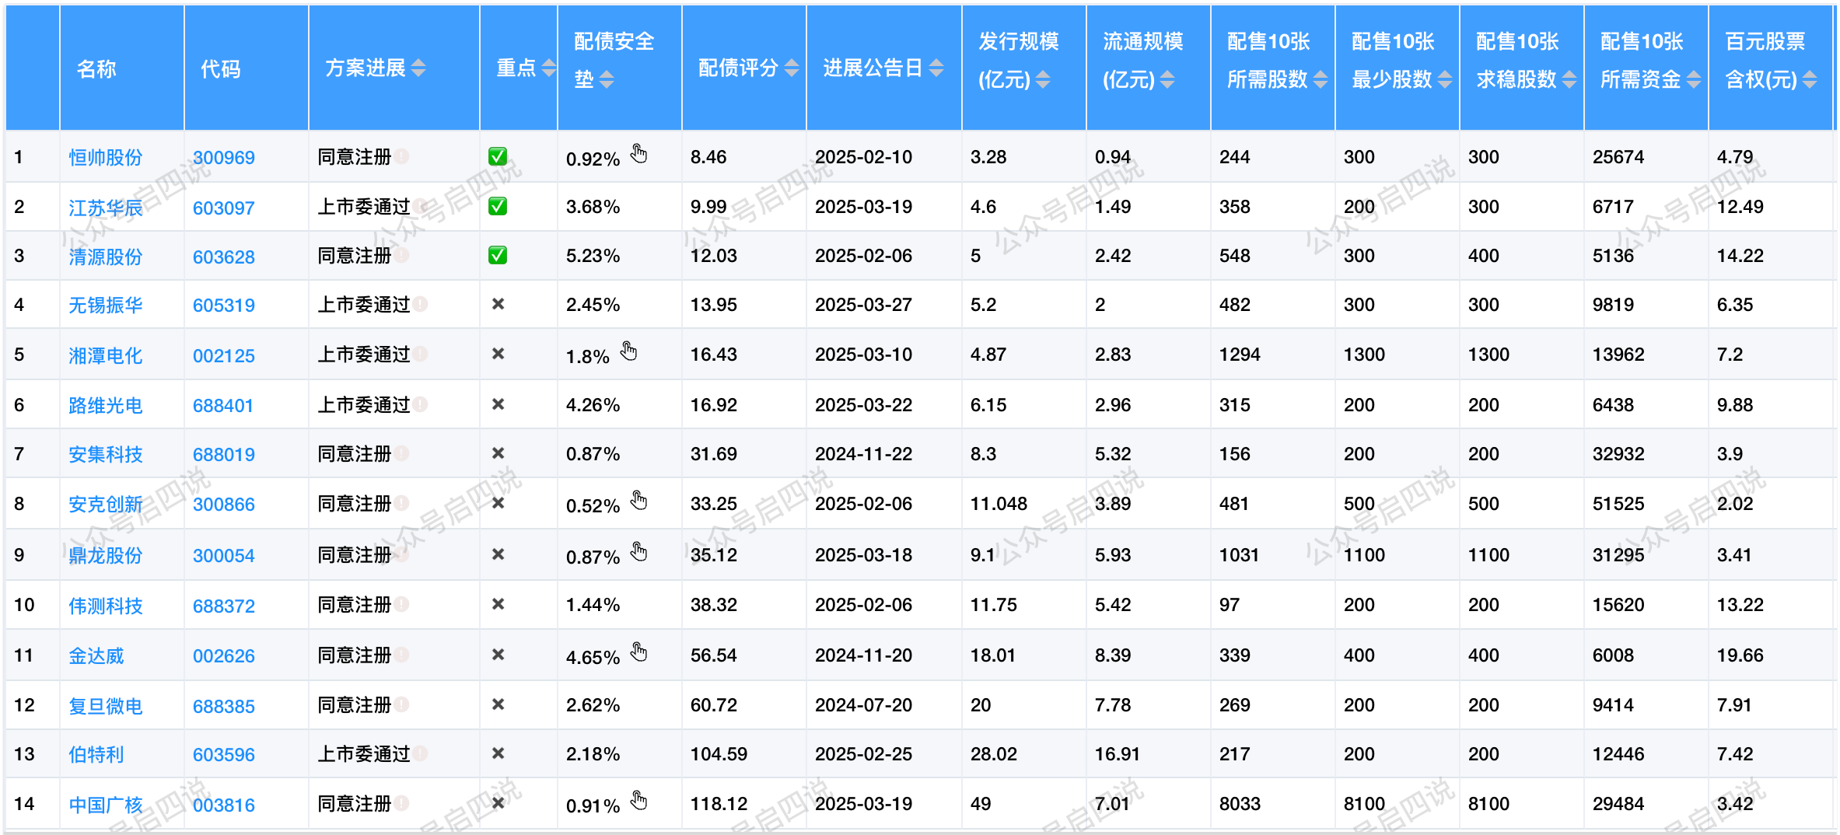Sort by 配债评分 column arrows

(792, 68)
